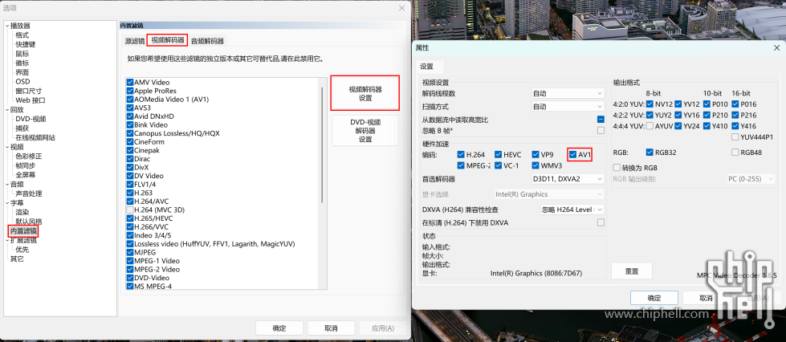Enable the 转换为 RGB checkbox
The height and width of the screenshot is (342, 786).
(617, 168)
